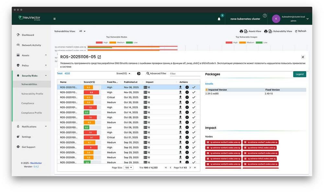Open the Page Size 100 dropdown

[x=129, y=168]
